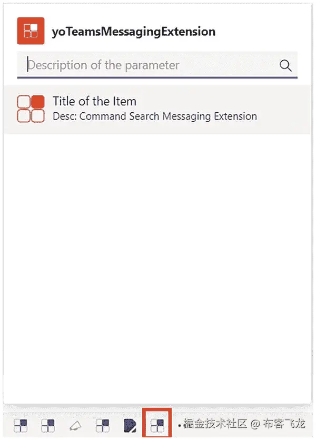The width and height of the screenshot is (316, 440).
Task: Click the orange four-square result item icon
Action: click(31, 109)
